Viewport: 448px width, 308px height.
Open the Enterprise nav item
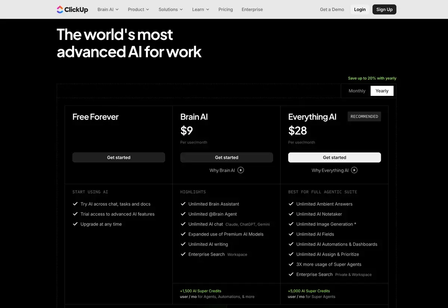(252, 9)
